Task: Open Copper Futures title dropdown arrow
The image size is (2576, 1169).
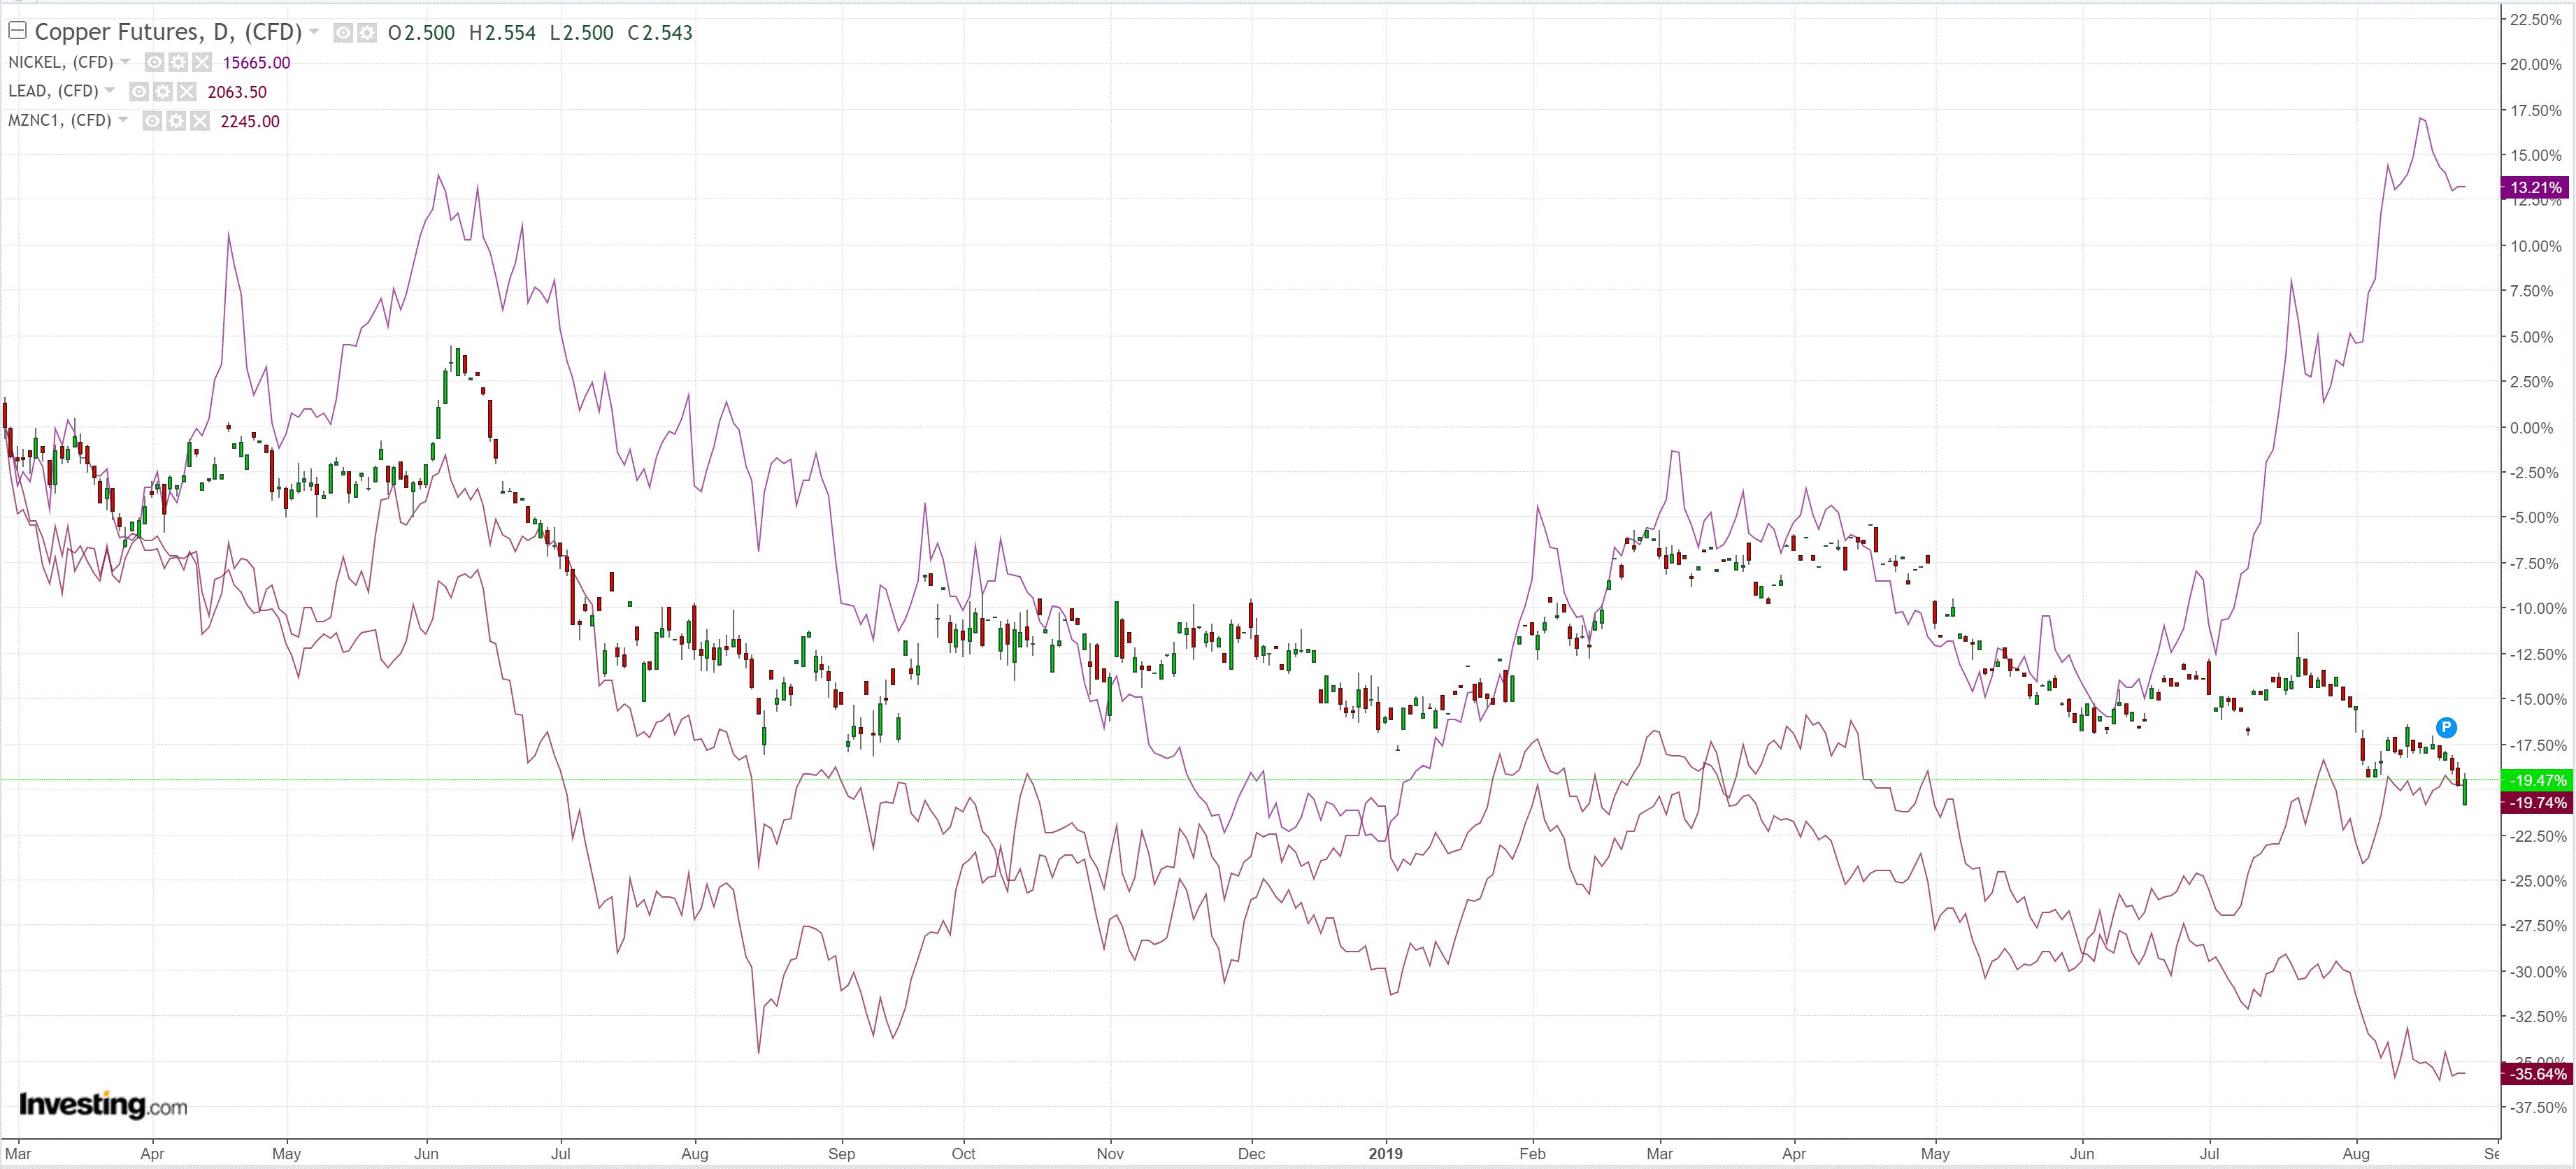Action: 314,32
